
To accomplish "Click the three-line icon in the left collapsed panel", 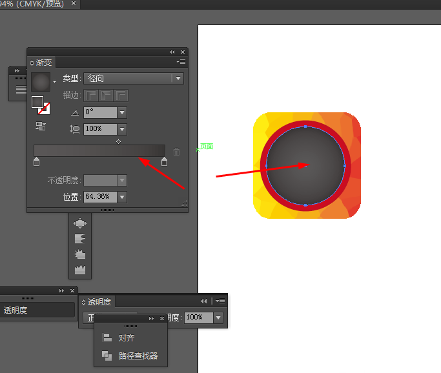I will [21, 90].
